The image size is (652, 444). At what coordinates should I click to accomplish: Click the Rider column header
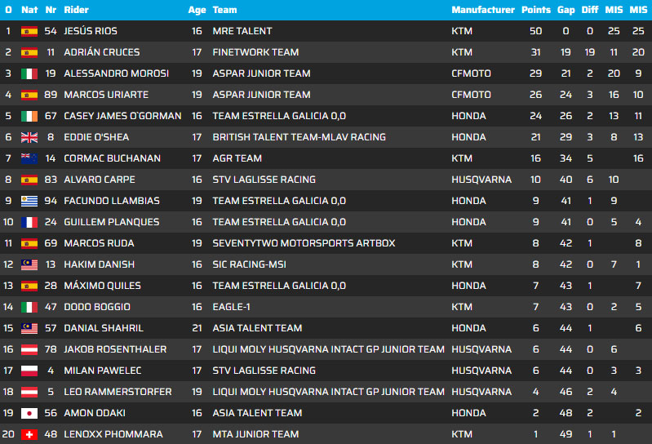(76, 10)
